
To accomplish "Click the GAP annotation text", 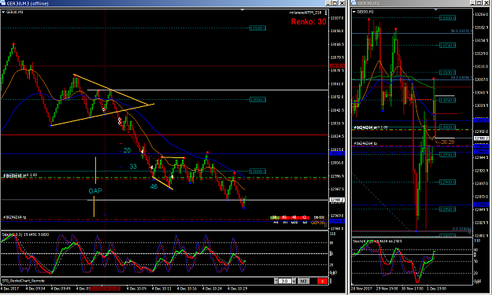I will pyautogui.click(x=95, y=191).
